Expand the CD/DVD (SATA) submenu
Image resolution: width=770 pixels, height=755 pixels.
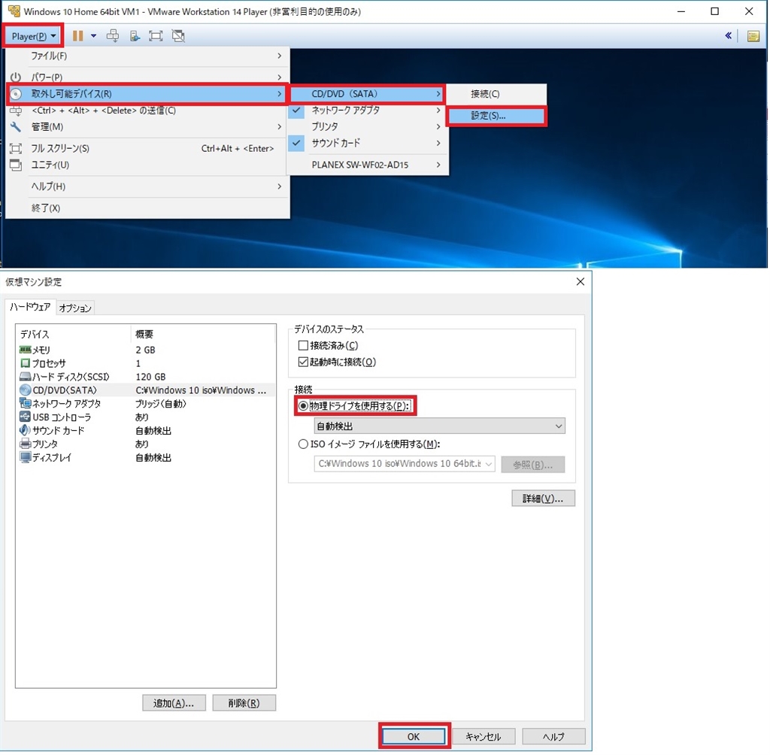367,94
